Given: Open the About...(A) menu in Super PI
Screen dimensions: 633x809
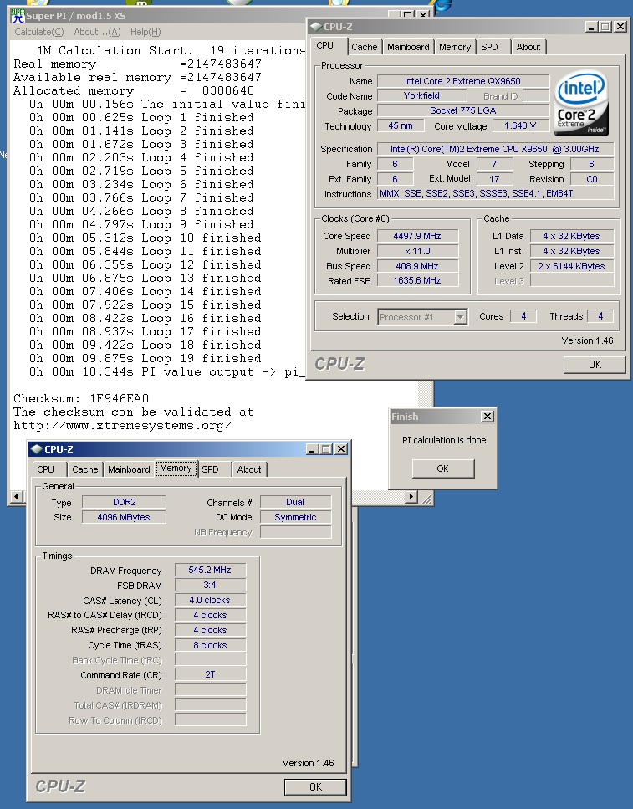Looking at the screenshot, I should pos(97,32).
